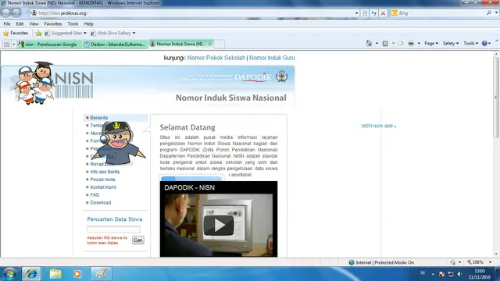Viewport: 500px width, 281px height.
Task: Click the Home icon in command bar
Action: 369,44
